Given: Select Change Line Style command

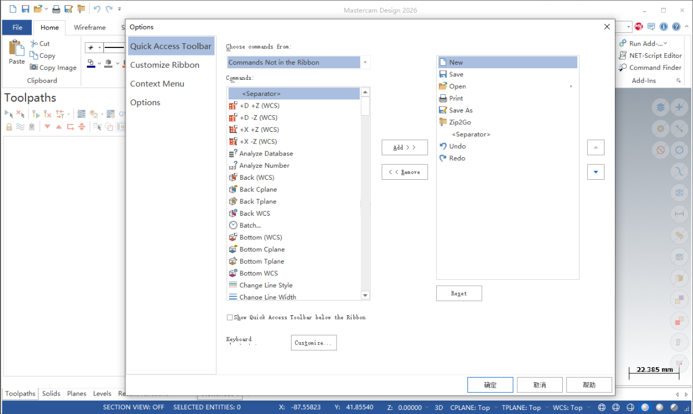Looking at the screenshot, I should click(x=294, y=285).
